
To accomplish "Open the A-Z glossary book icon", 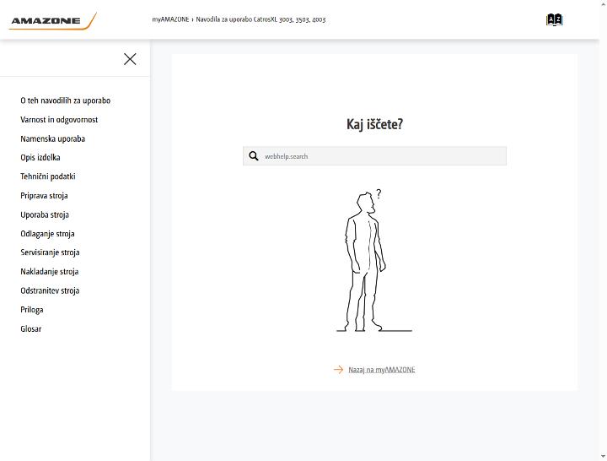I will click(555, 19).
